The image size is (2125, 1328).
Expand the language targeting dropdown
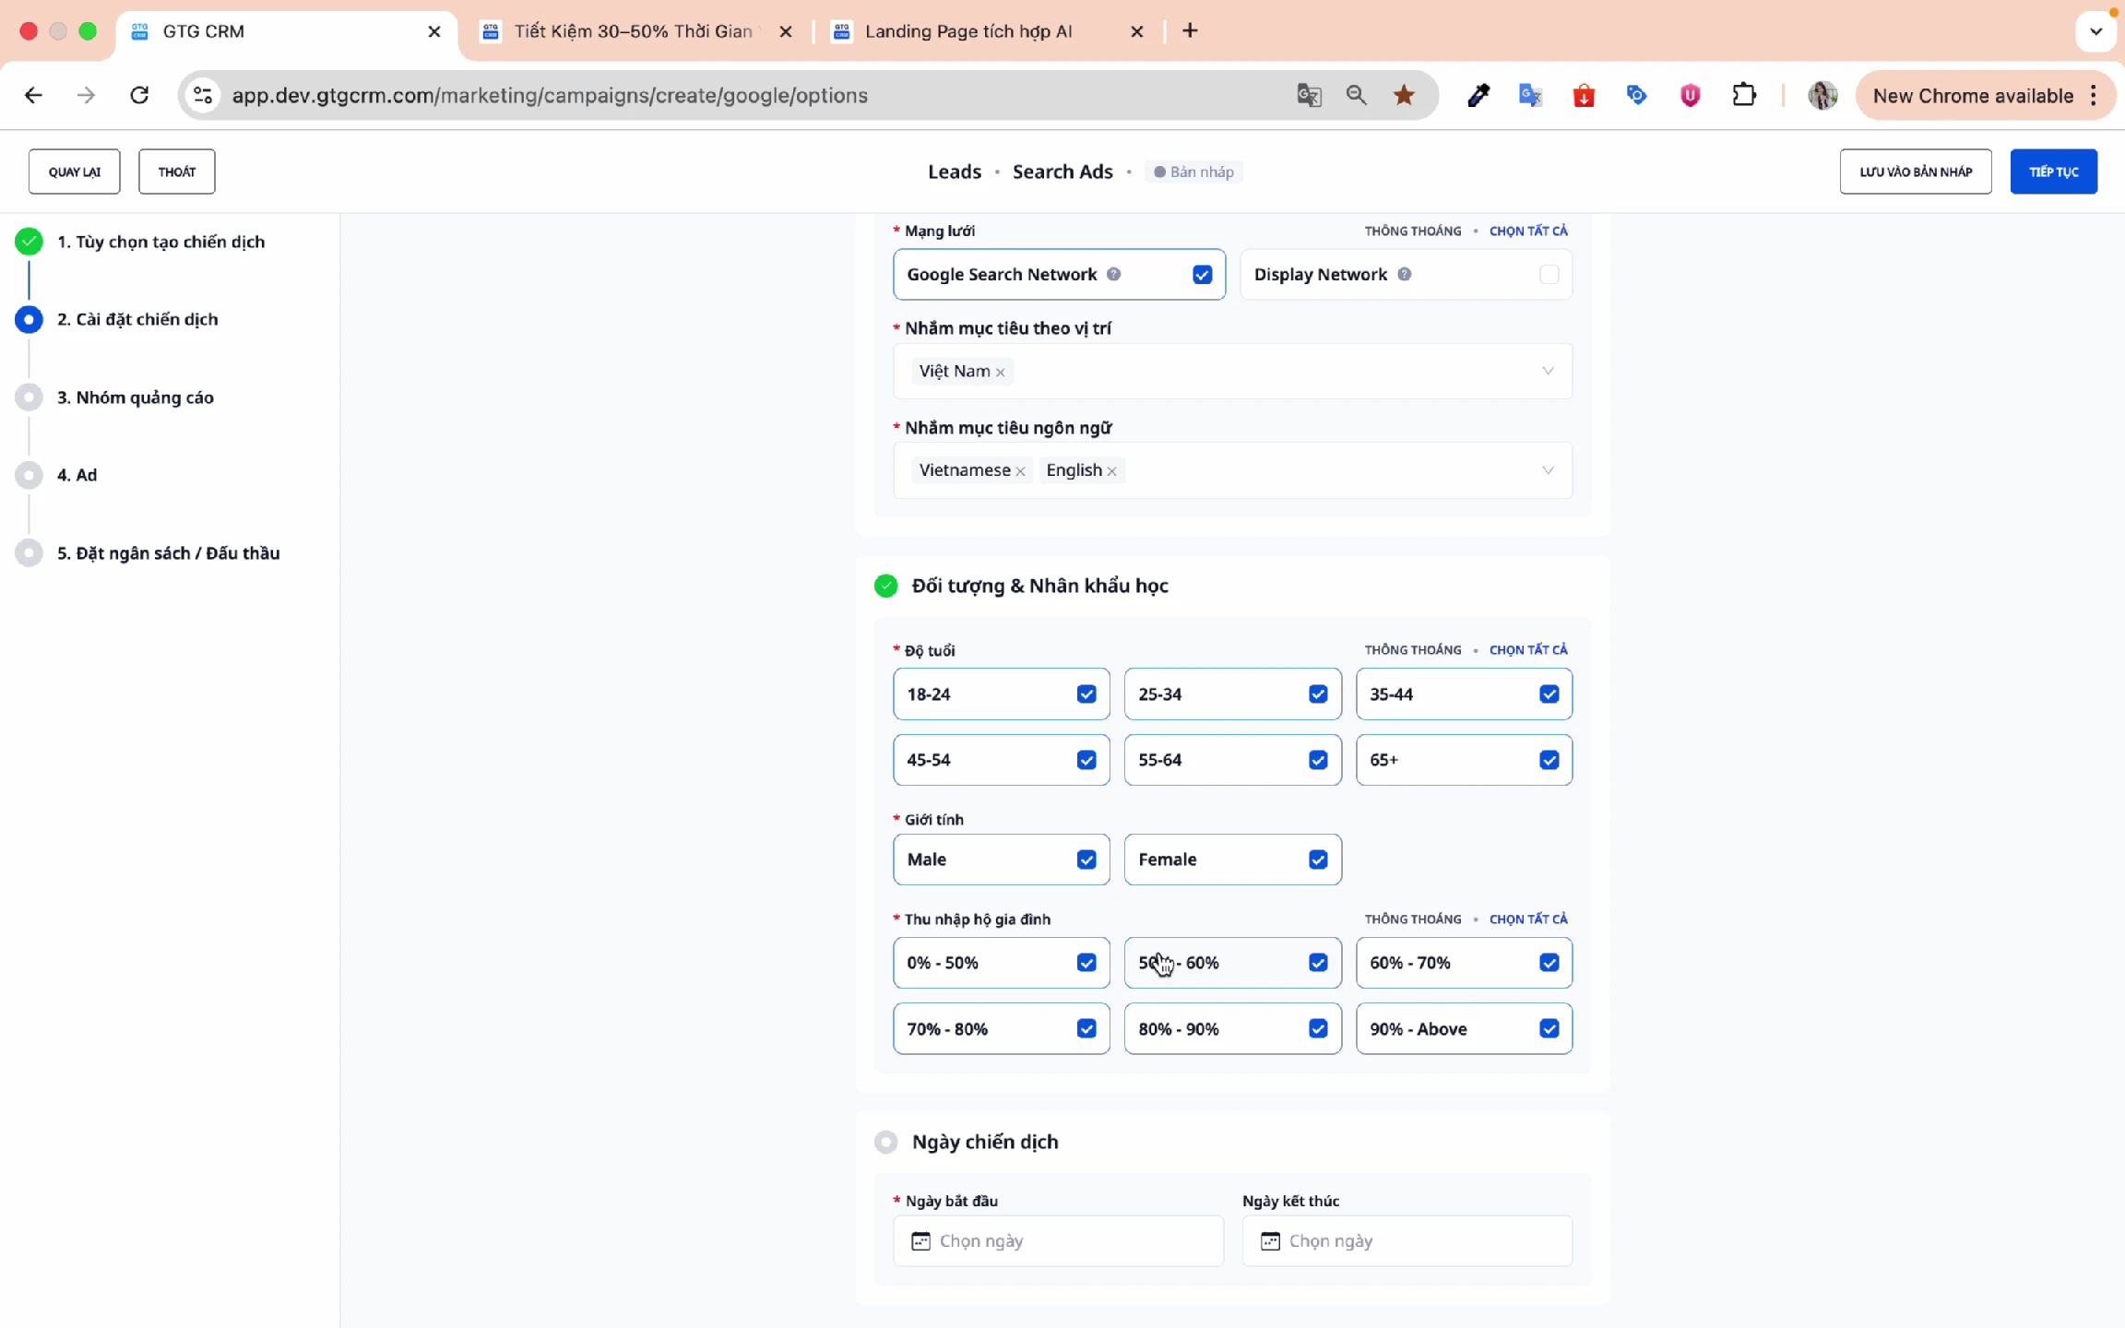(x=1548, y=470)
